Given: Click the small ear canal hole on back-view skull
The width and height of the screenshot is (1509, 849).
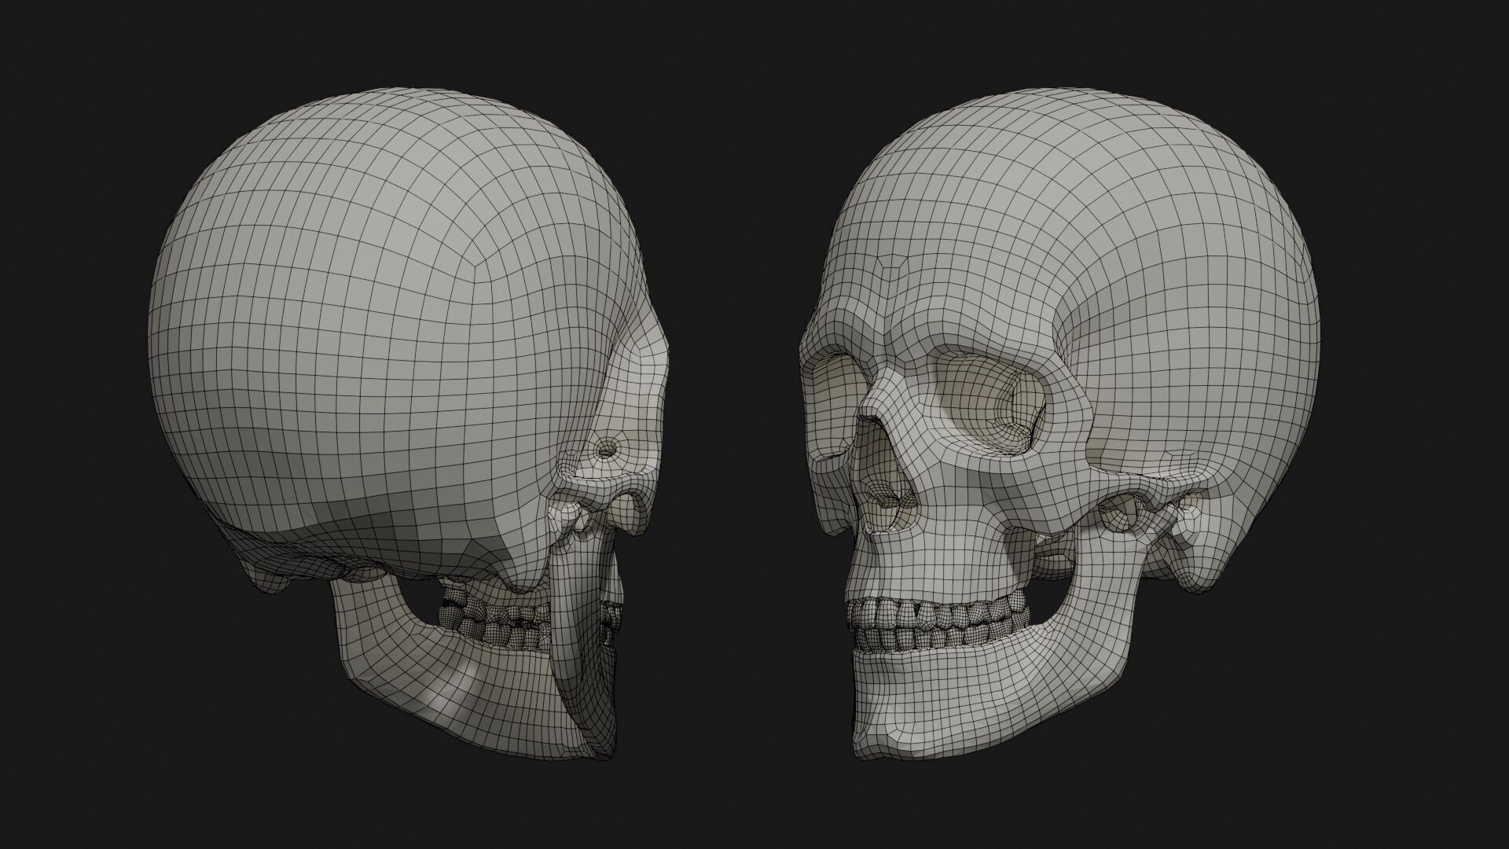Looking at the screenshot, I should click(x=606, y=450).
